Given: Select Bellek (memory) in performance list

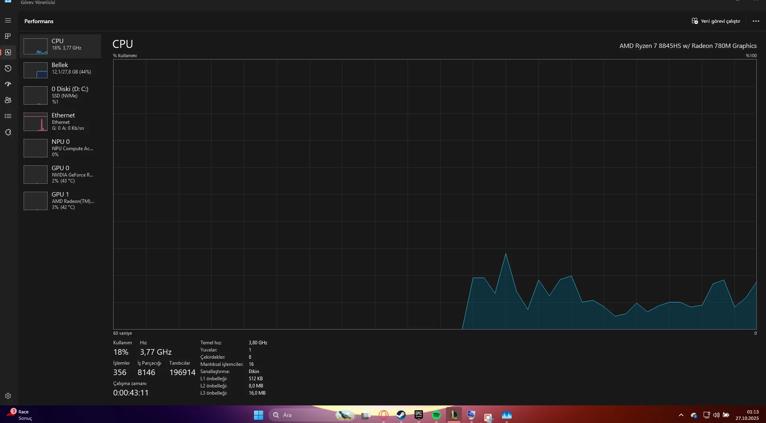Looking at the screenshot, I should coord(60,70).
